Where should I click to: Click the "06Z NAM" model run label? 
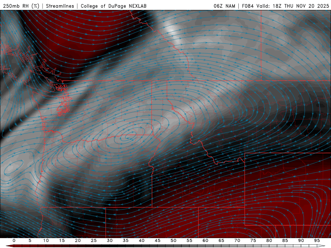(224, 6)
